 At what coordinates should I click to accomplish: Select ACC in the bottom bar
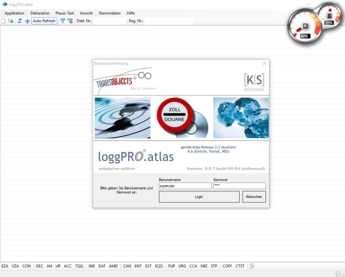coord(68,266)
